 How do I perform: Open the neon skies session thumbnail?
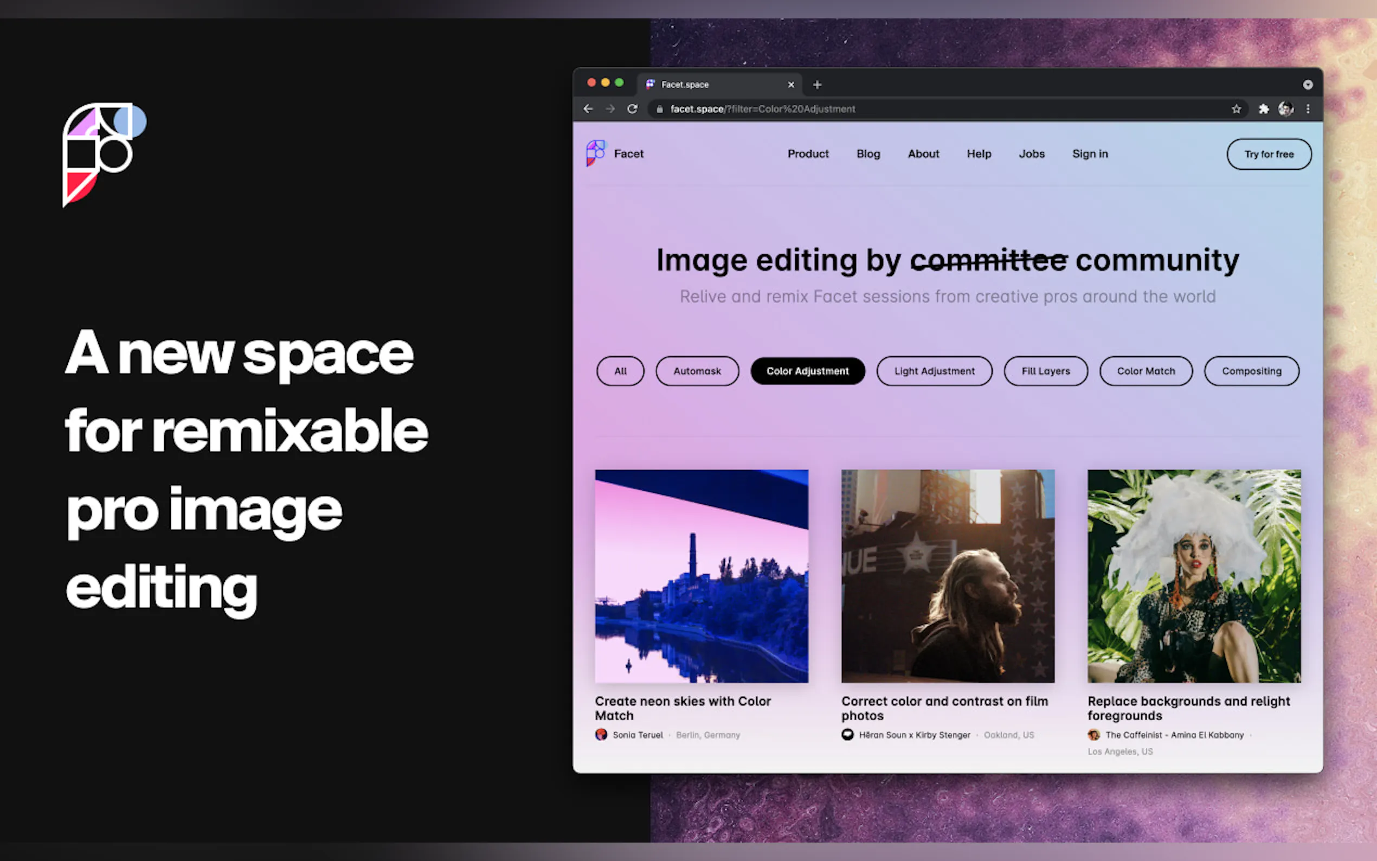coord(701,575)
